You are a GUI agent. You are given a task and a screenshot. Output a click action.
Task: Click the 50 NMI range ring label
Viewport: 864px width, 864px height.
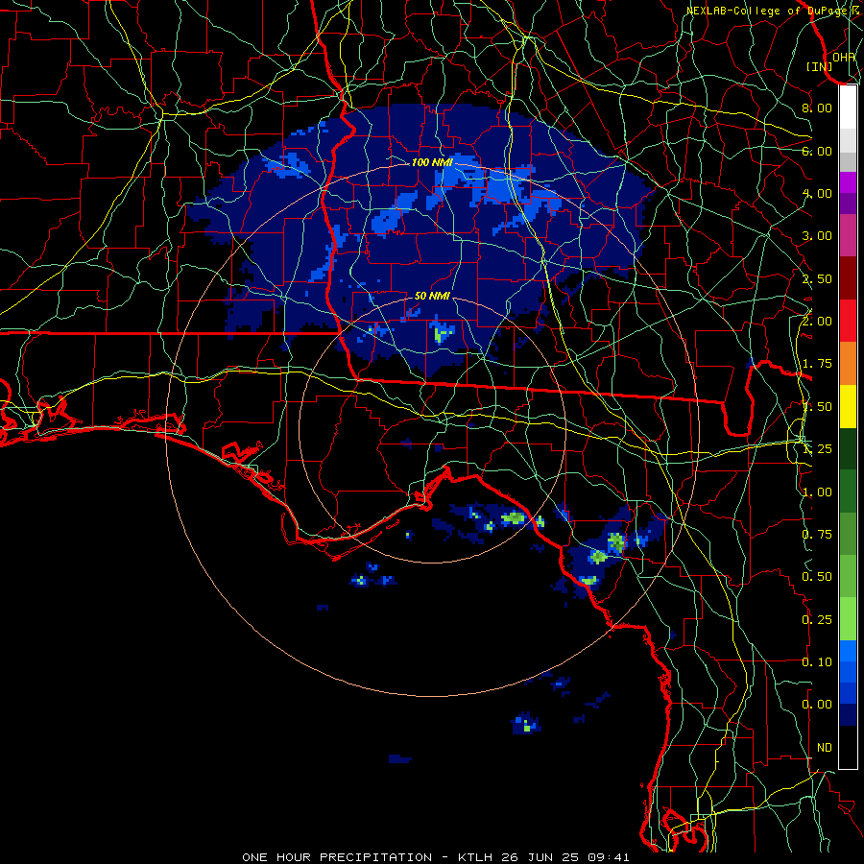(432, 296)
